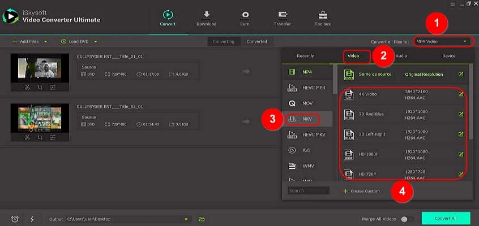Click the GULLYSYDER ENT___Title_01_01 file name
The image size is (479, 226).
(x=110, y=56)
